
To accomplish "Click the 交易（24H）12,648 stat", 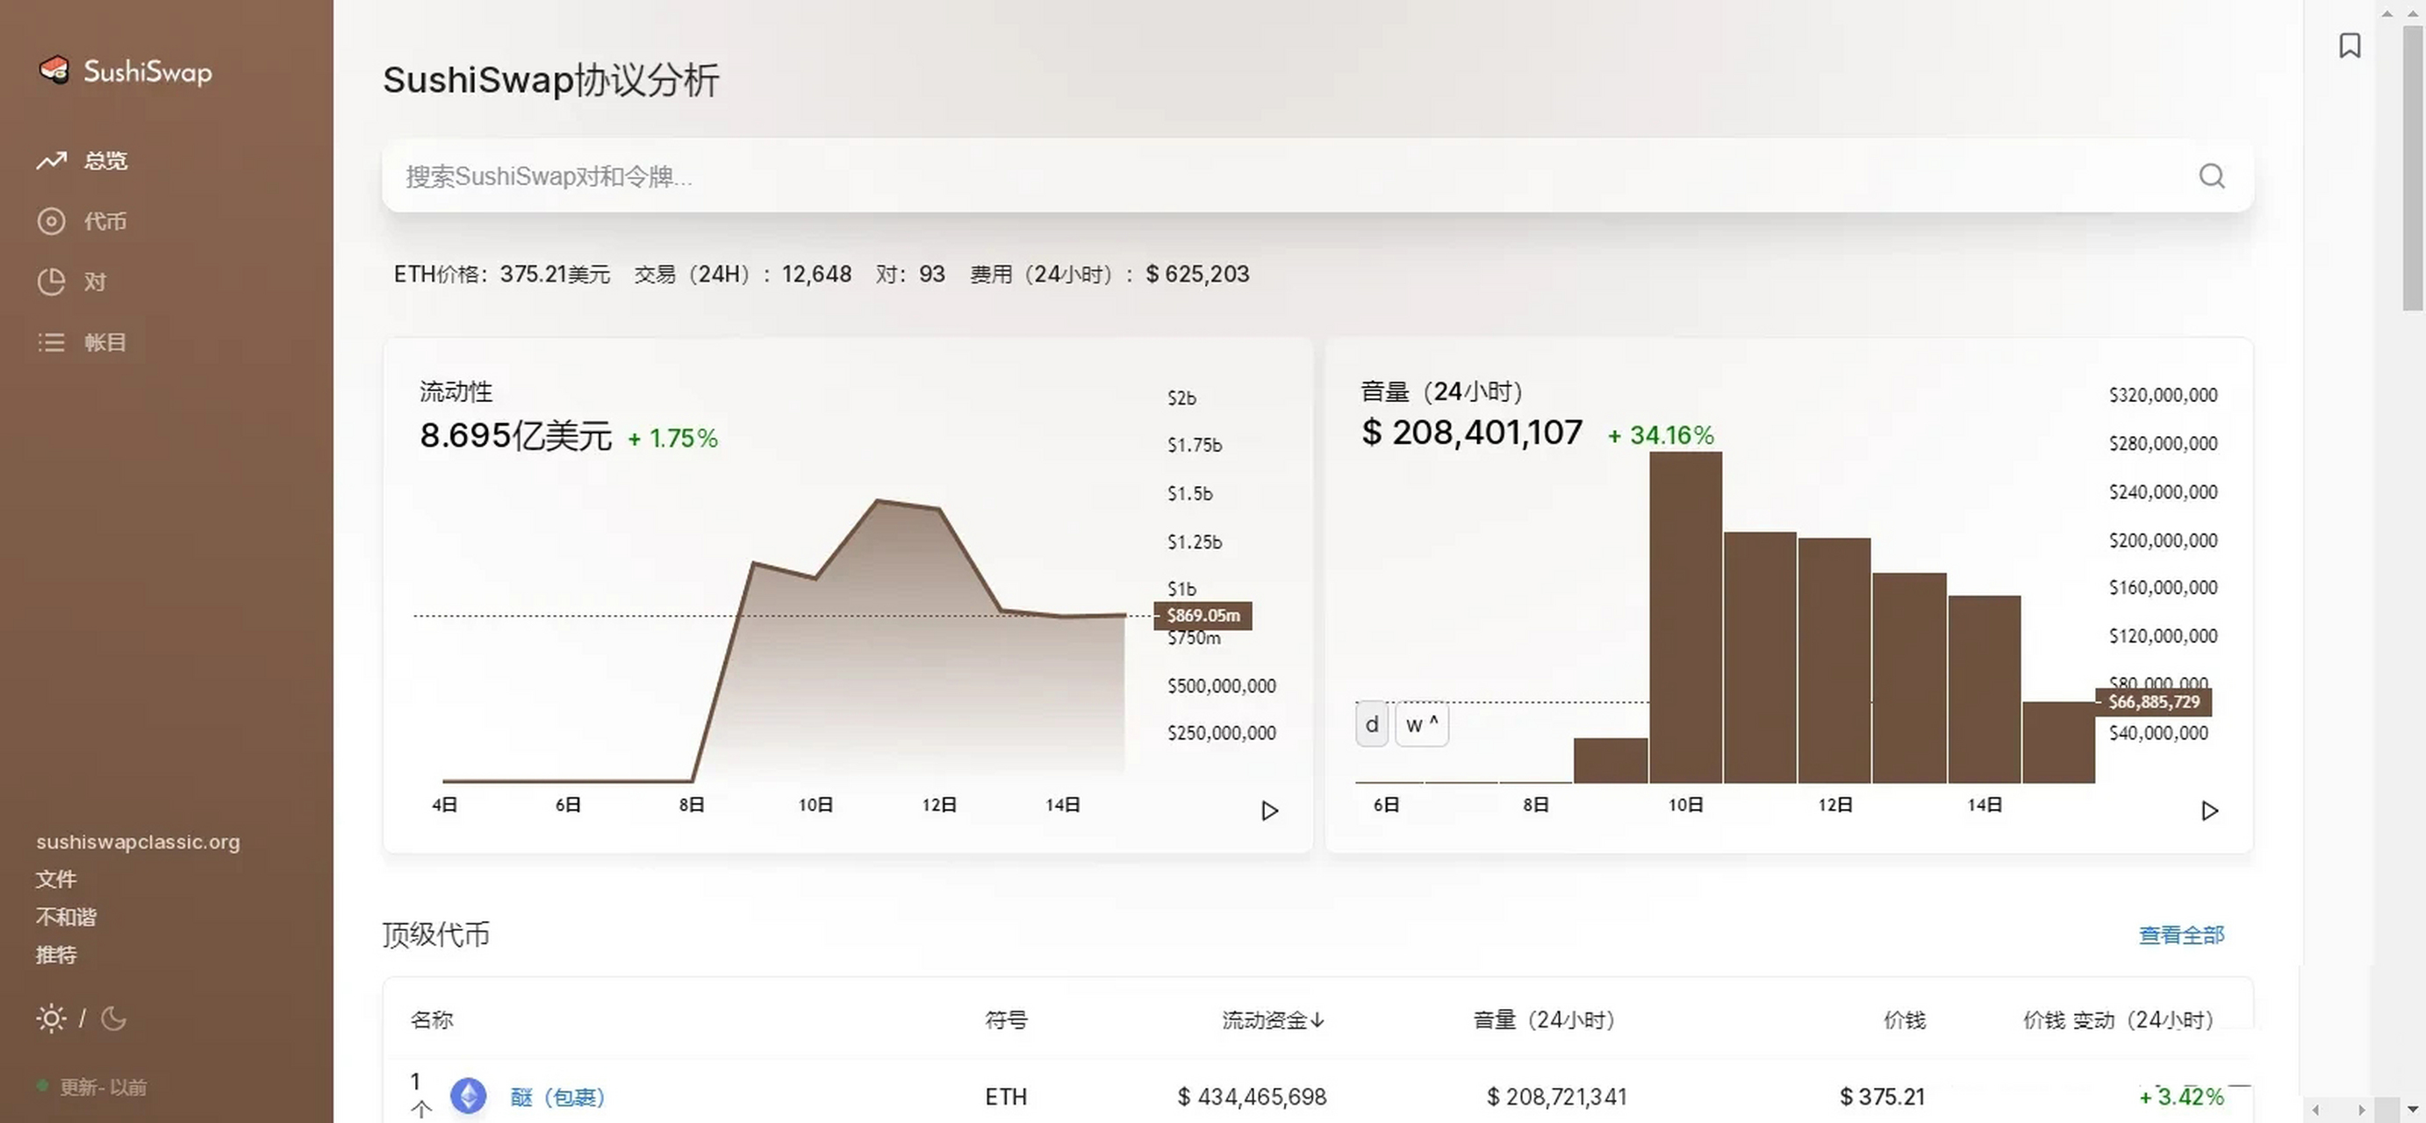I will tap(743, 274).
